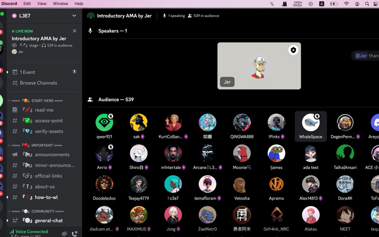Viewport: 379px width, 237px height.
Task: Open ZaeMetr0's avatar
Action: point(208,215)
